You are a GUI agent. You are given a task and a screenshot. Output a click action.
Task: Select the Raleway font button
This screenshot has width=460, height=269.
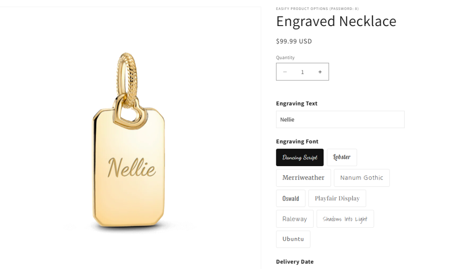pos(295,219)
